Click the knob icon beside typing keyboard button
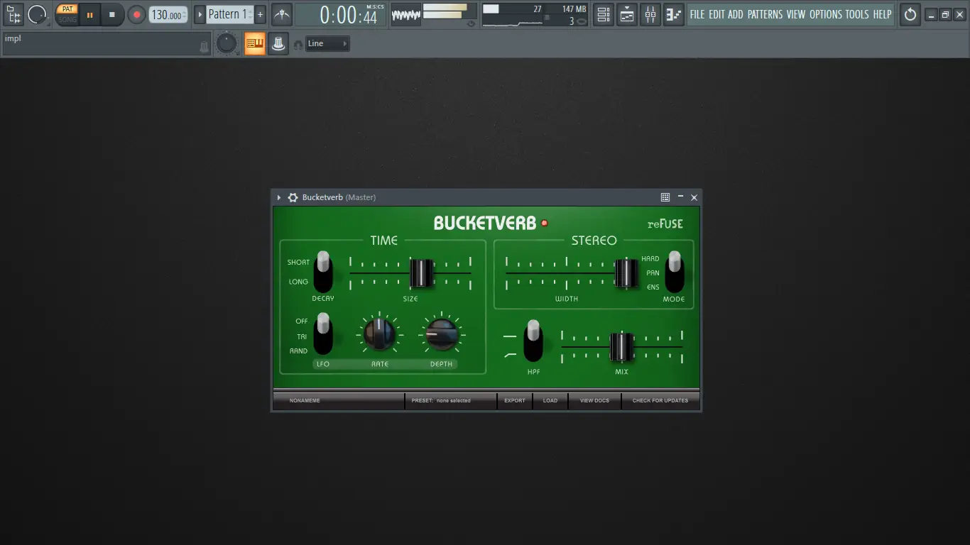 [x=278, y=44]
